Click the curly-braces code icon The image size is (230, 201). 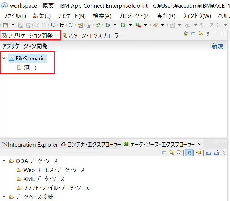tap(62, 25)
